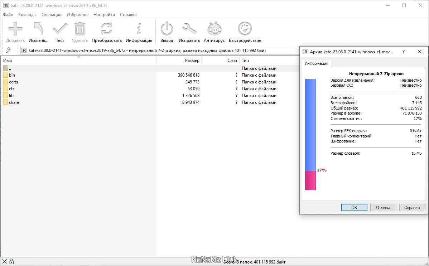The height and width of the screenshot is (266, 429).
Task: Click the size value 53 059
Action: pos(194,89)
